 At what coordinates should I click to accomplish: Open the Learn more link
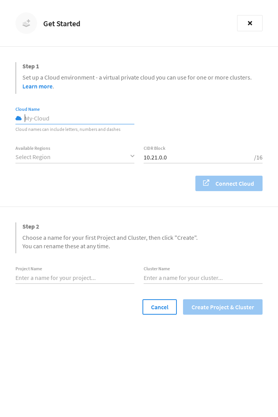coord(37,86)
